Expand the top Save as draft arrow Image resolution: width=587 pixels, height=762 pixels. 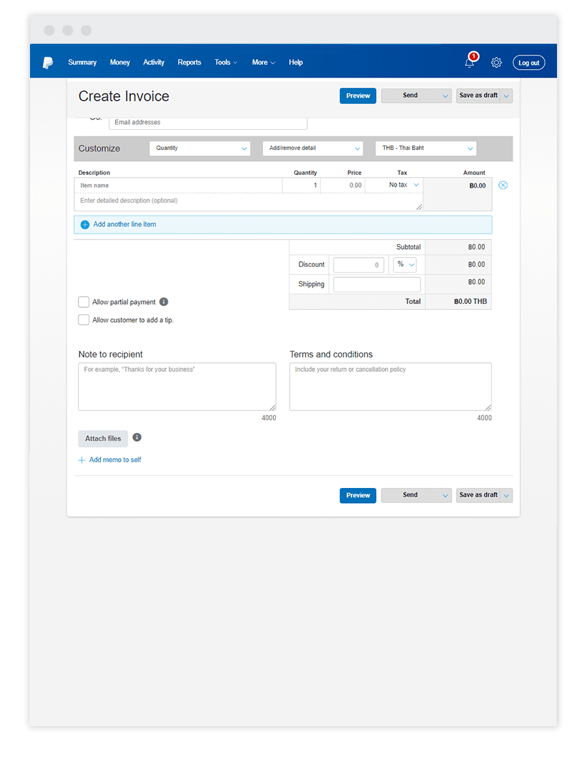507,96
